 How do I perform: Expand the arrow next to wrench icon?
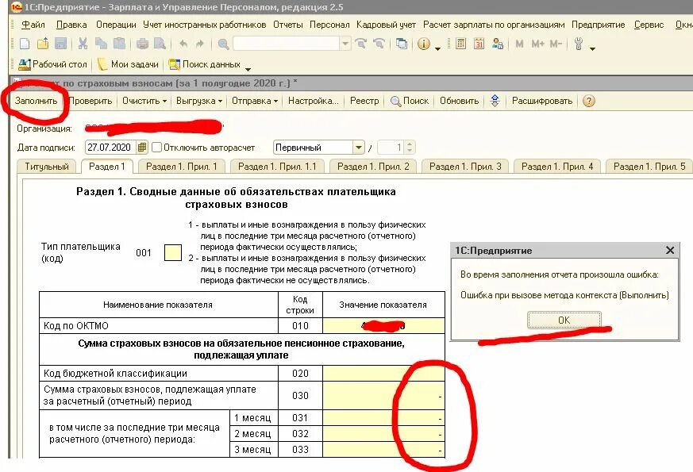point(593,48)
